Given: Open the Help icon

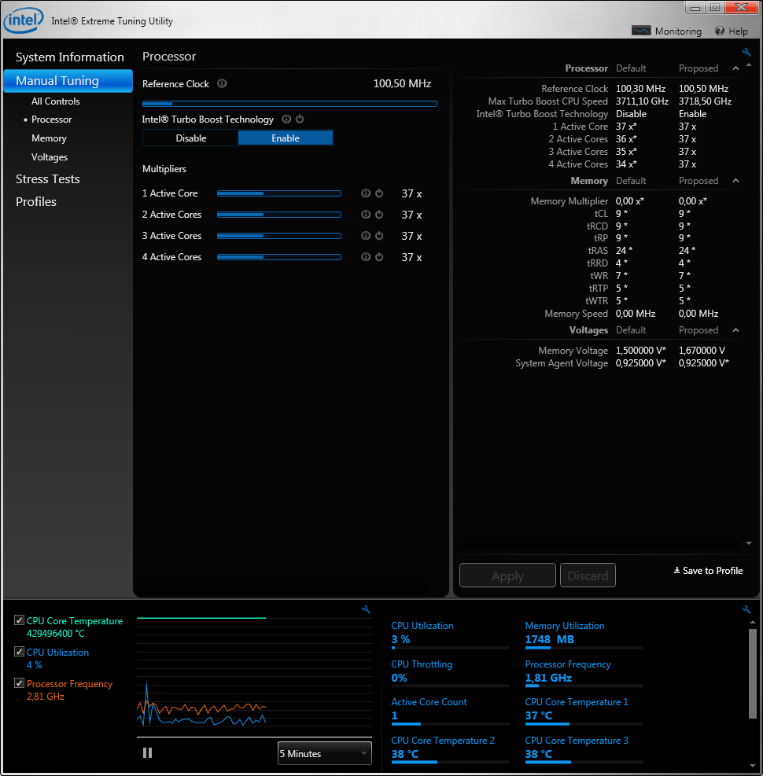Looking at the screenshot, I should [720, 31].
